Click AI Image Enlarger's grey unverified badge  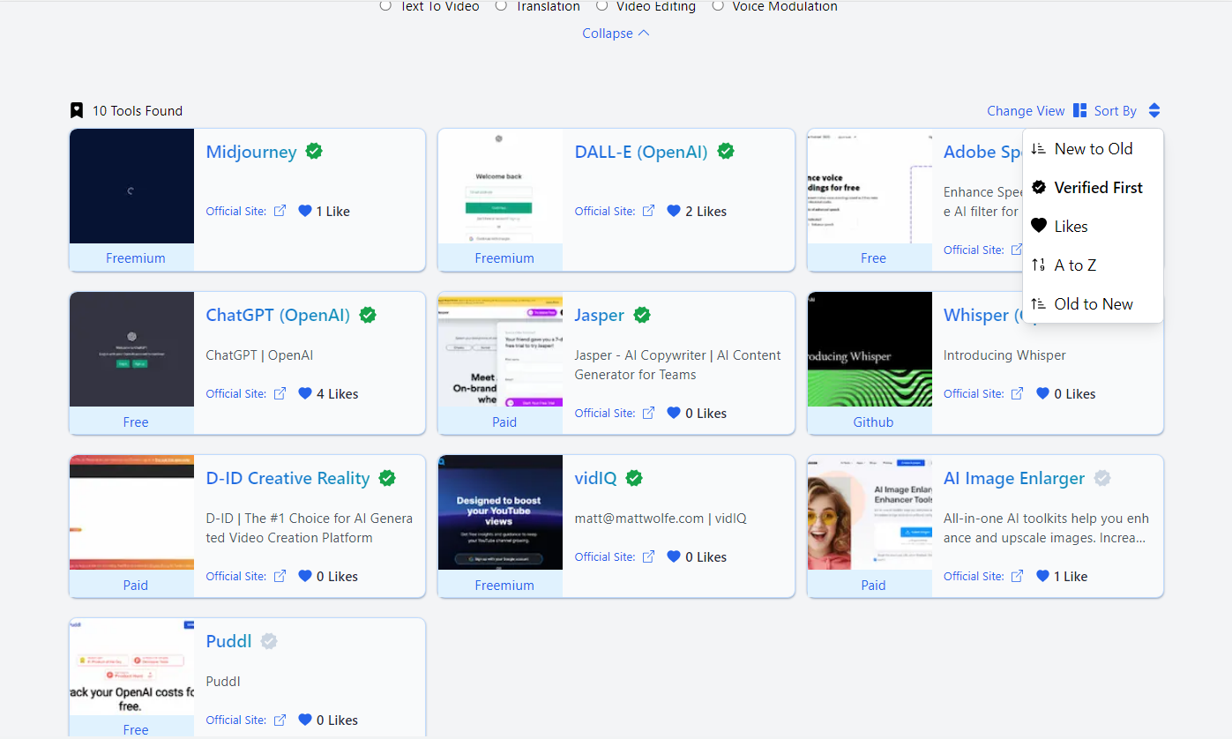tap(1102, 478)
